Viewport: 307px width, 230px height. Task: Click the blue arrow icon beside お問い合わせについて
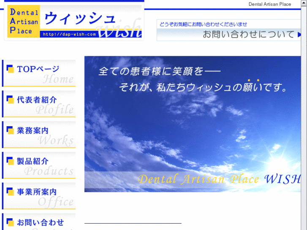(x=299, y=35)
